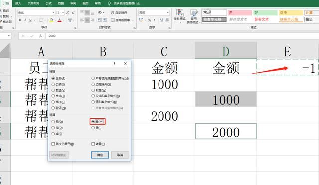Image resolution: width=319 pixels, height=185 pixels.
Task: Click the Help question mark in dialog
Action: tap(114, 63)
